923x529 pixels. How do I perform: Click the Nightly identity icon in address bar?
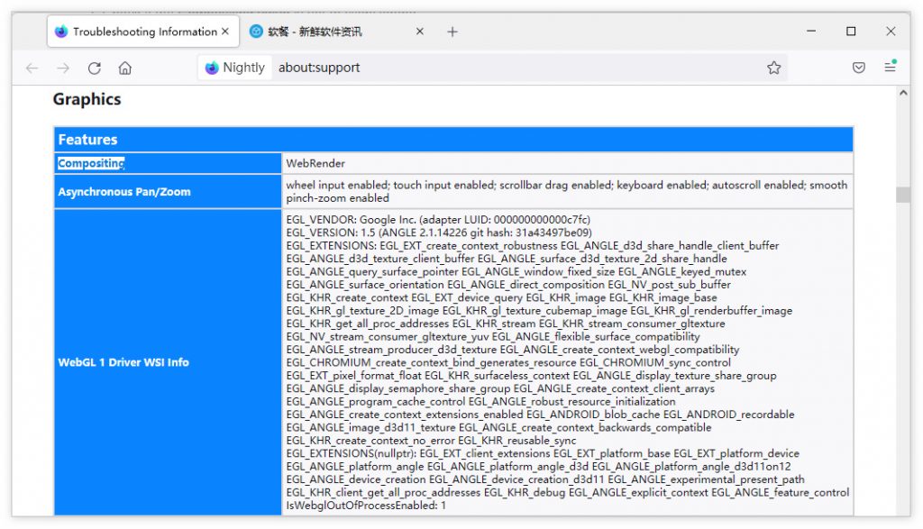234,68
